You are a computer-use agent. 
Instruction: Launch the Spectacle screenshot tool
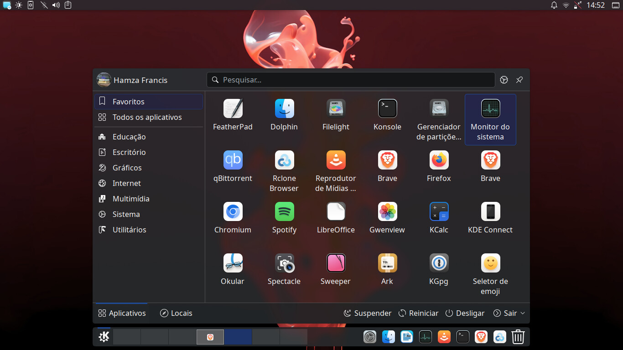pyautogui.click(x=284, y=263)
